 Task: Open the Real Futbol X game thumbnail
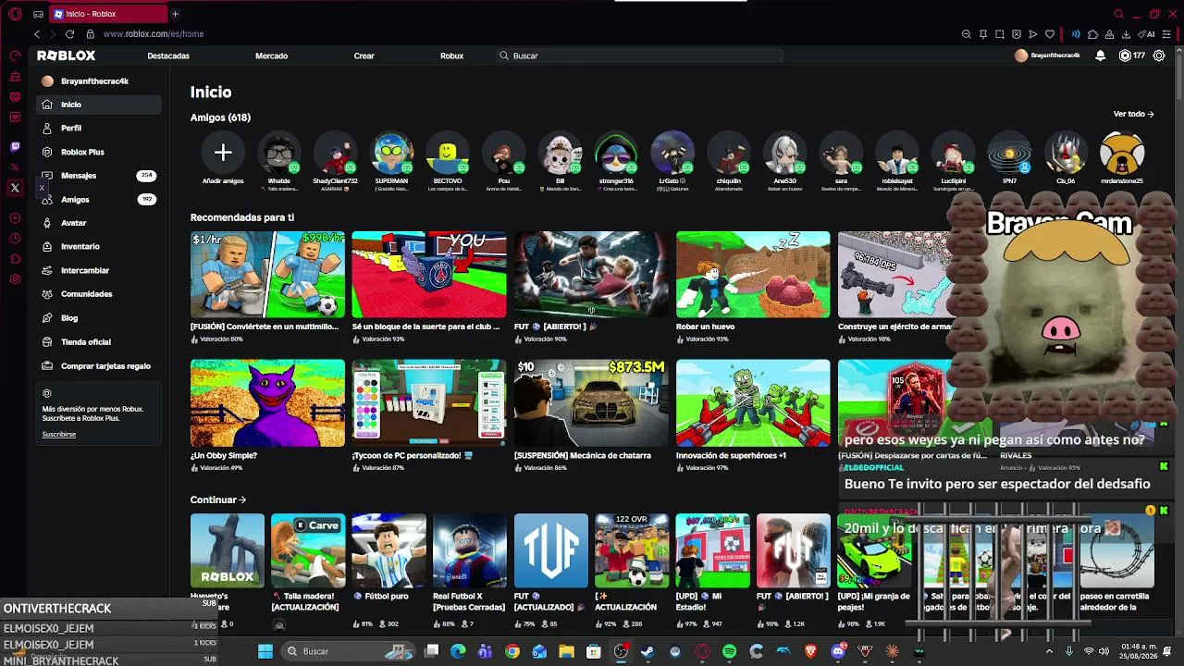click(x=470, y=550)
